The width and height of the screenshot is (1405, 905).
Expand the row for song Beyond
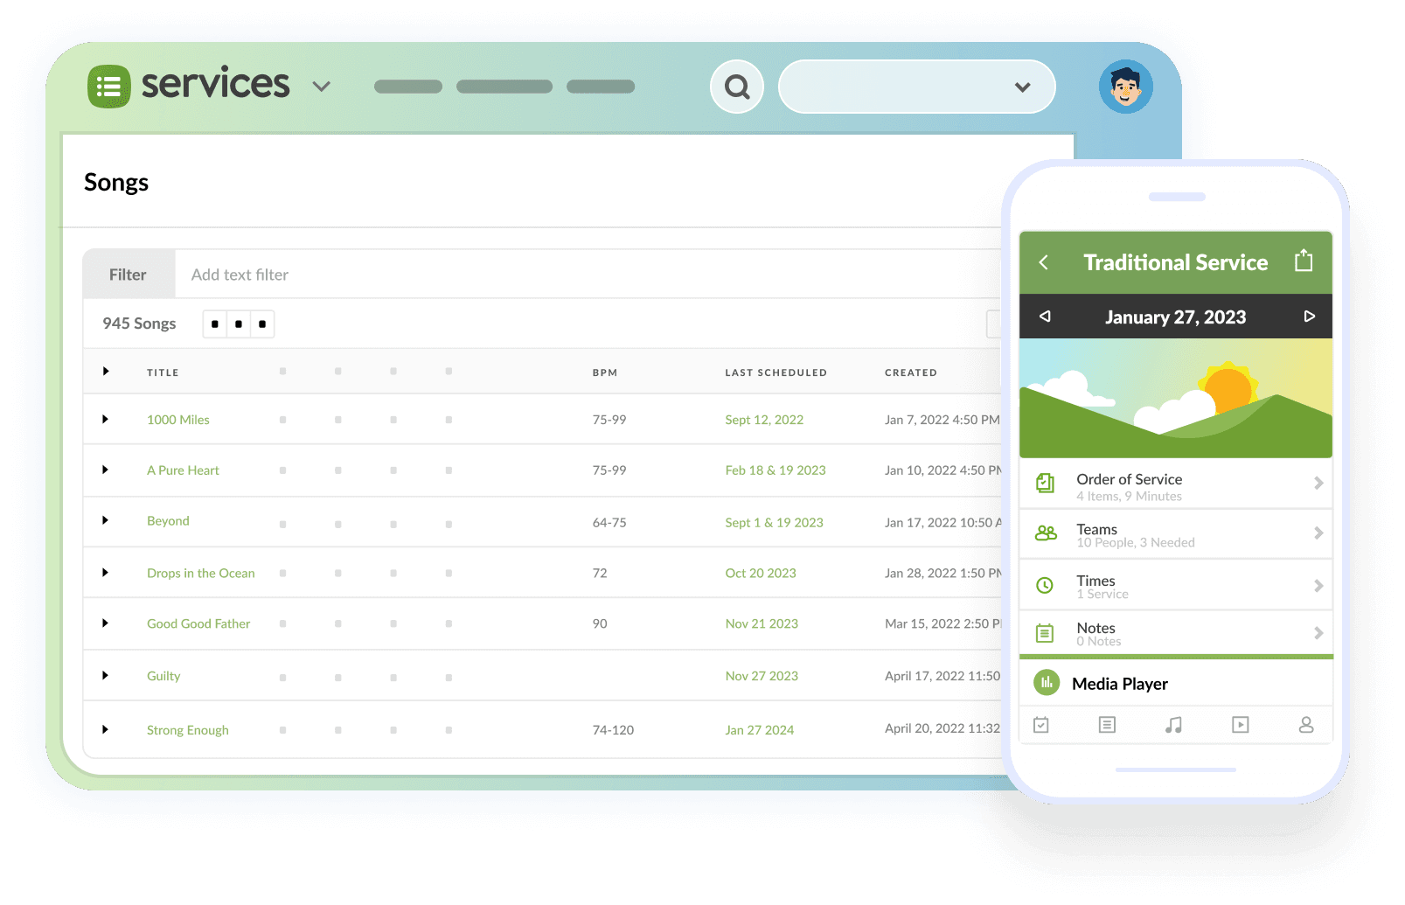coord(106,522)
